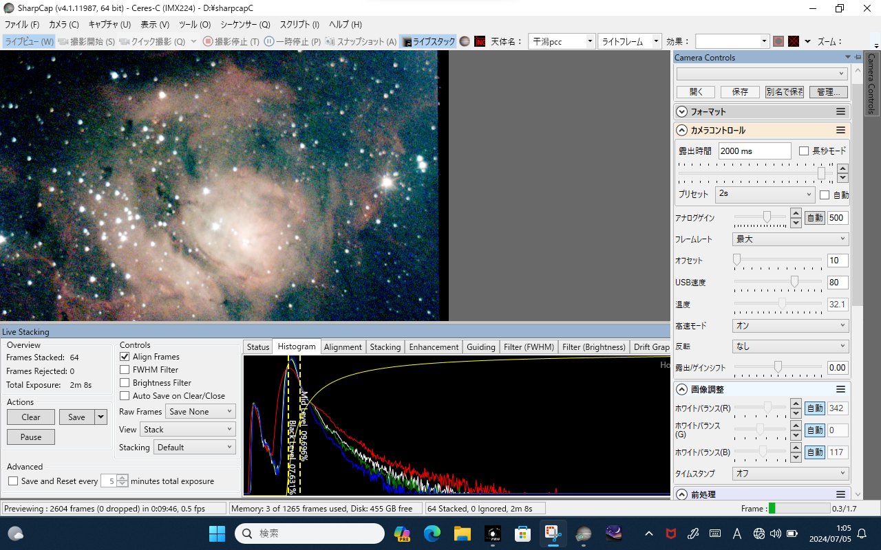
Task: Toggle ホワイトバランス(R) 自動 button
Action: [815, 408]
